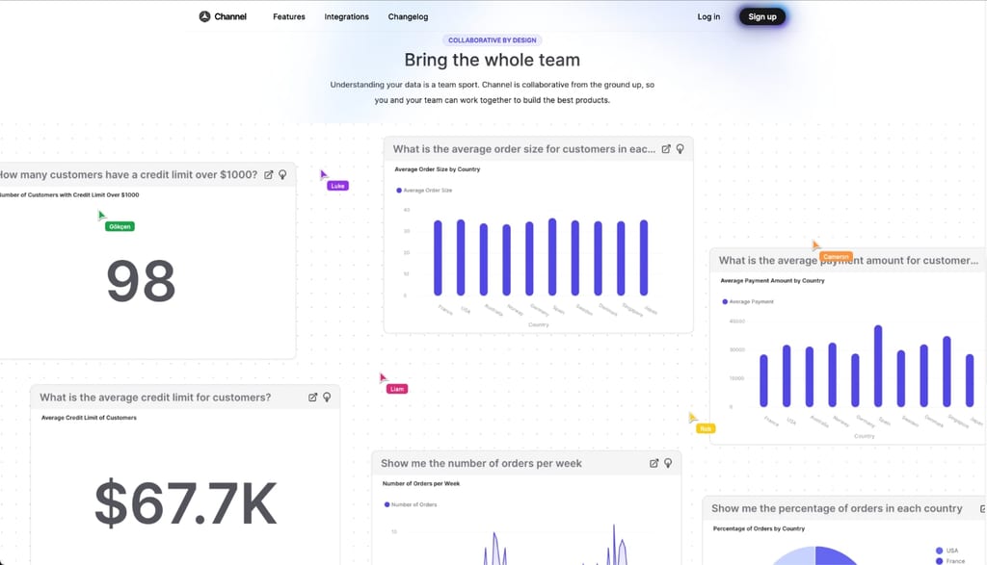This screenshot has width=987, height=565.
Task: Click 'Bring the whole team' heading
Action: (493, 60)
